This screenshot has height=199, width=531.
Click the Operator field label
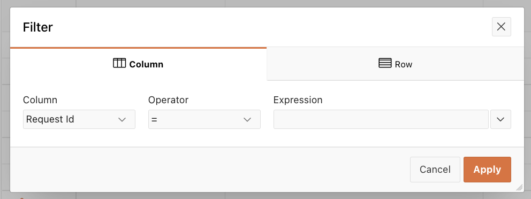coord(168,100)
